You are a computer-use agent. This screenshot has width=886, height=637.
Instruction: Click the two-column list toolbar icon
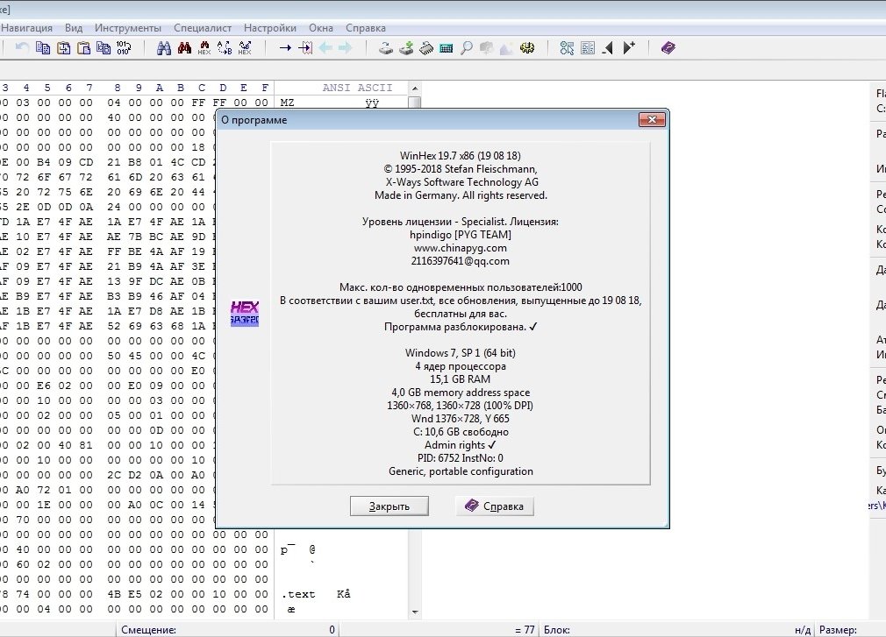[x=588, y=48]
